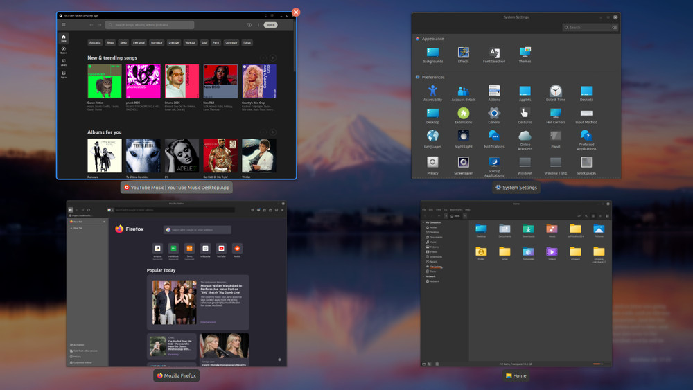Viewport: 693px width, 390px height.
Task: Click the Home file manager window label
Action: (x=516, y=375)
